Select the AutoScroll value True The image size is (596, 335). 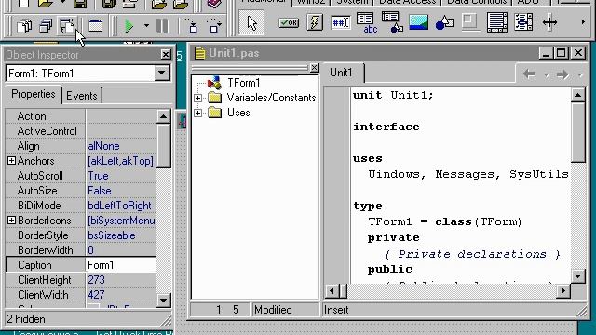pos(121,176)
